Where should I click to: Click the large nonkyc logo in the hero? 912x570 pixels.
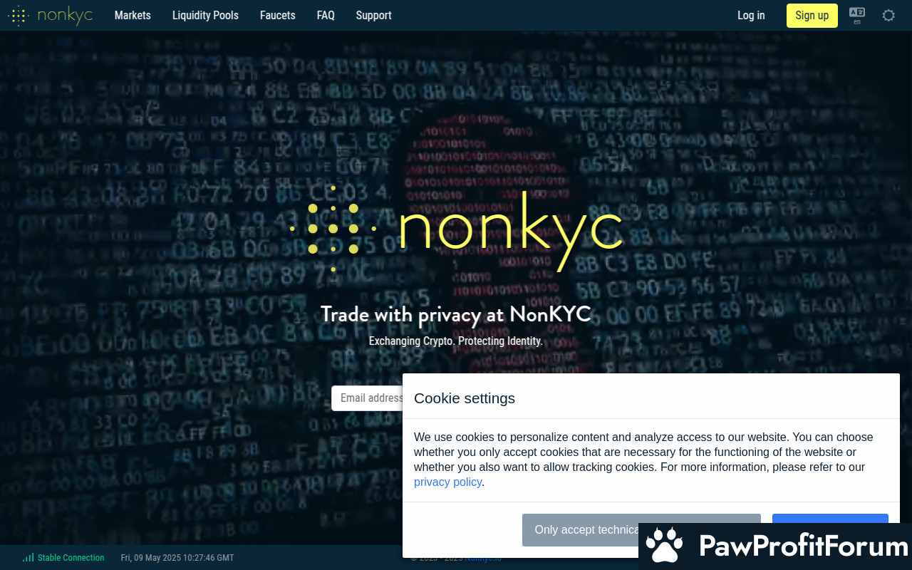pyautogui.click(x=456, y=229)
